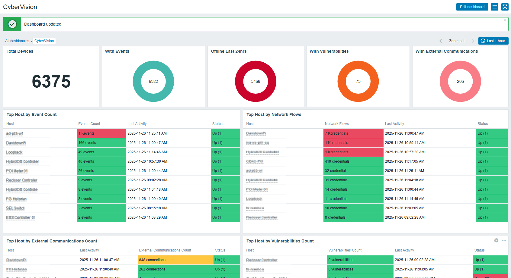The height and width of the screenshot is (278, 511).
Task: Open the ellipsis menu on the Vulnerabilities widget
Action: click(504, 240)
